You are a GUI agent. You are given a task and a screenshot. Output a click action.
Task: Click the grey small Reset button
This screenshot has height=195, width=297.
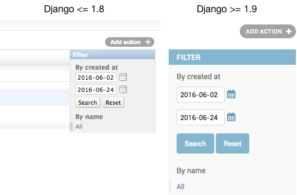point(113,103)
